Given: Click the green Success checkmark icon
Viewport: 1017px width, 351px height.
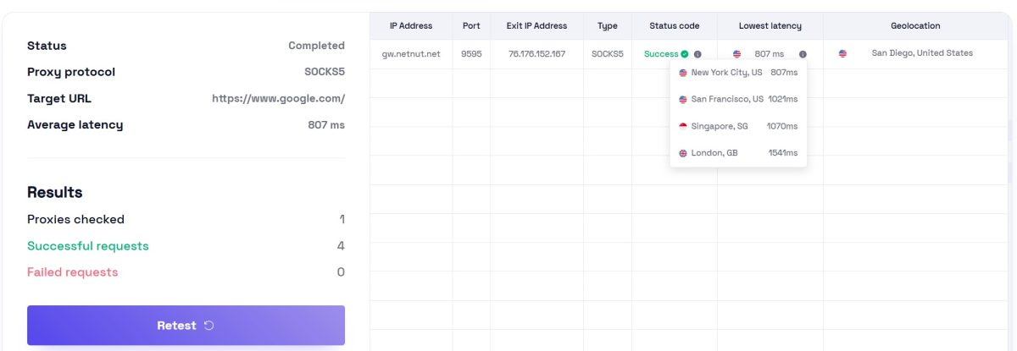Looking at the screenshot, I should tap(685, 54).
